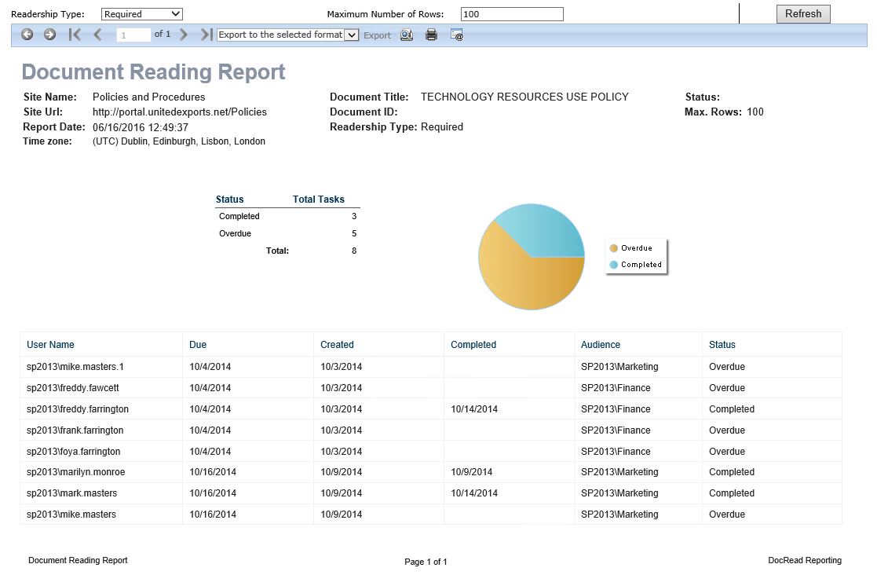Click the forward navigation arrow icon

(49, 35)
